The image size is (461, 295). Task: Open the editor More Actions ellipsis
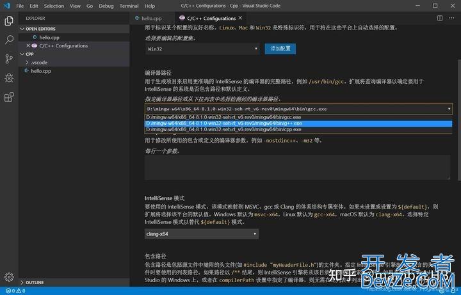coord(451,18)
